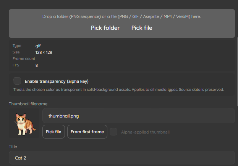The width and height of the screenshot is (238, 166).
Task: Select the cat thumbnail preview image
Action: point(24,123)
